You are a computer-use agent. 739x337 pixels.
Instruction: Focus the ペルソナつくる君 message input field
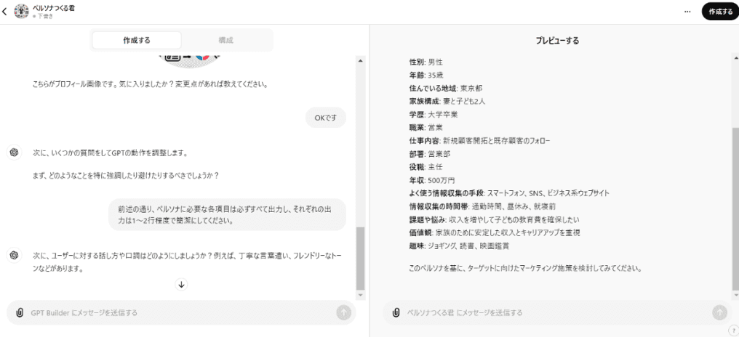[x=558, y=312]
